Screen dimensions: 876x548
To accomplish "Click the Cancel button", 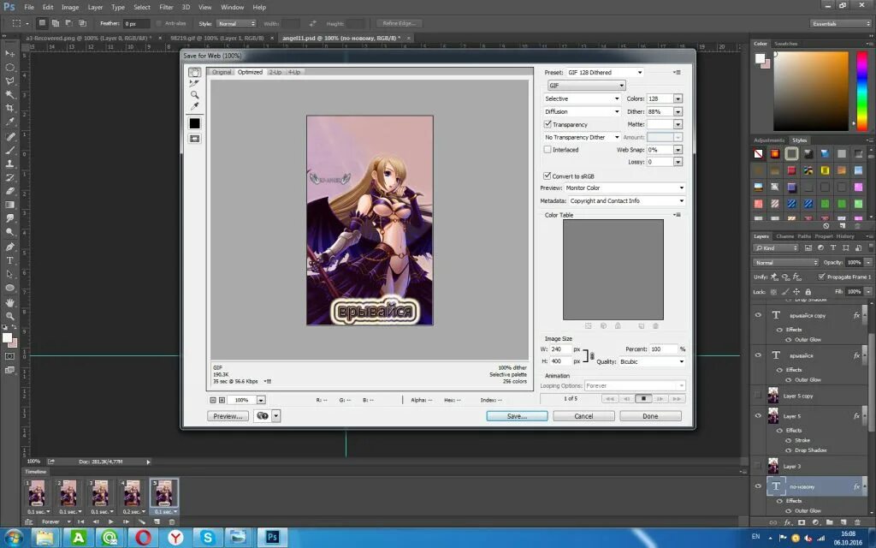I will pyautogui.click(x=583, y=416).
